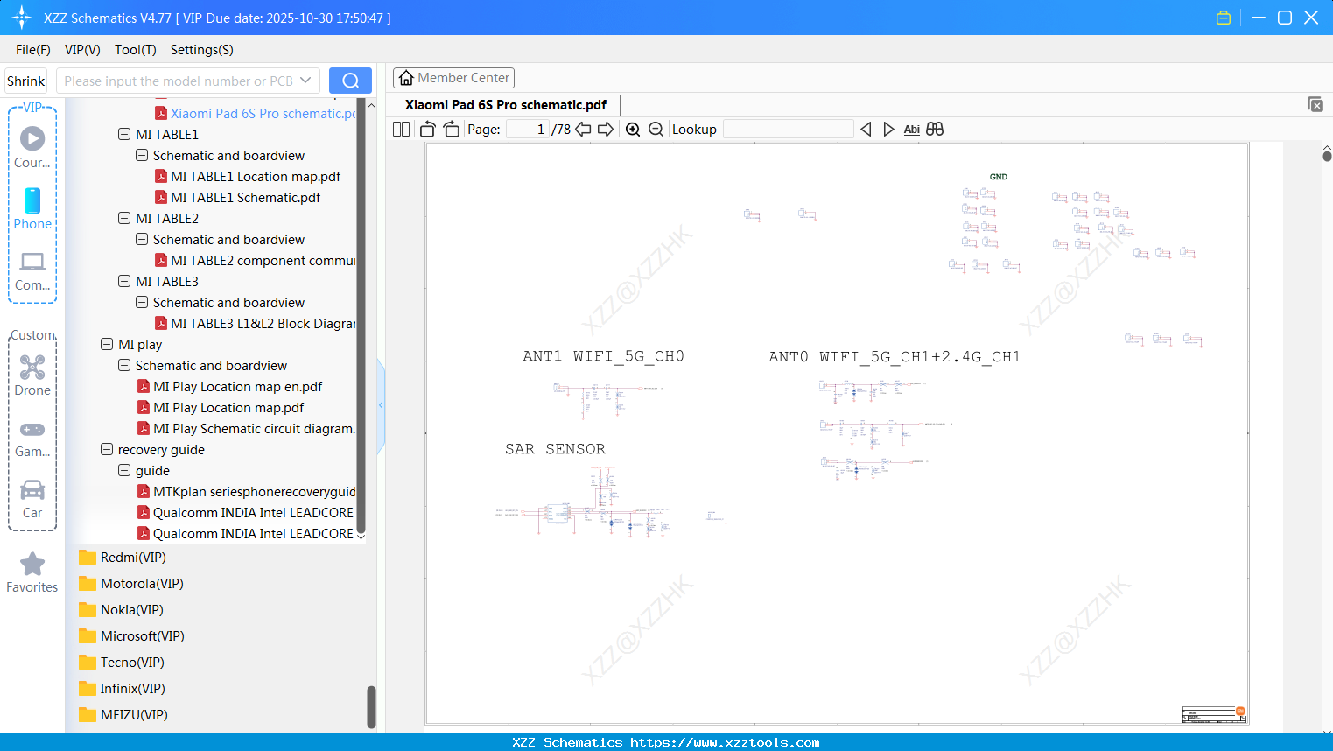The image size is (1333, 751).
Task: Open the VIP(V) menu
Action: coord(82,50)
